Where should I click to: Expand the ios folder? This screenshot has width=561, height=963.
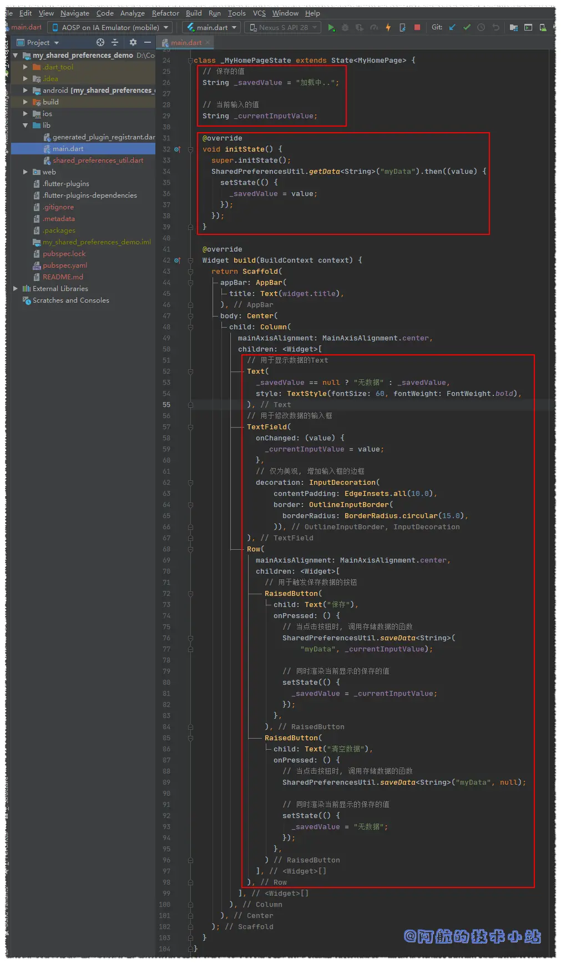25,114
